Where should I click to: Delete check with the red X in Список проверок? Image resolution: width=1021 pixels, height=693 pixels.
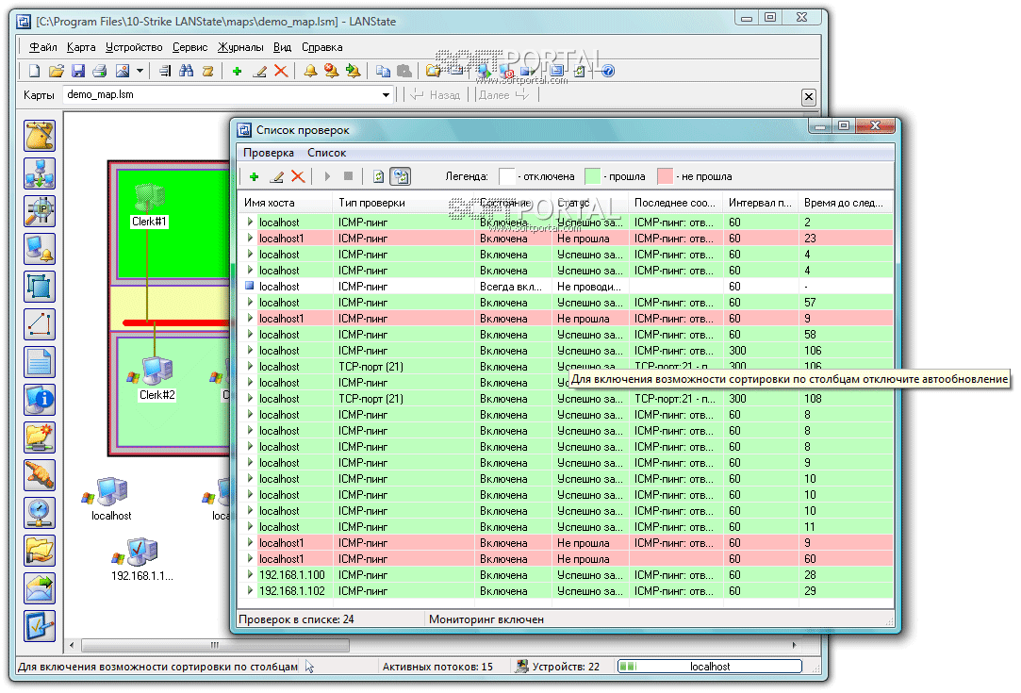pyautogui.click(x=298, y=176)
